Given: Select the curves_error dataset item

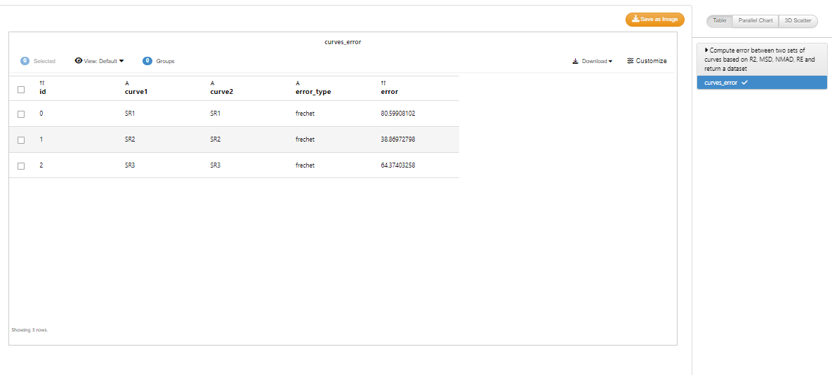Looking at the screenshot, I should (x=762, y=83).
